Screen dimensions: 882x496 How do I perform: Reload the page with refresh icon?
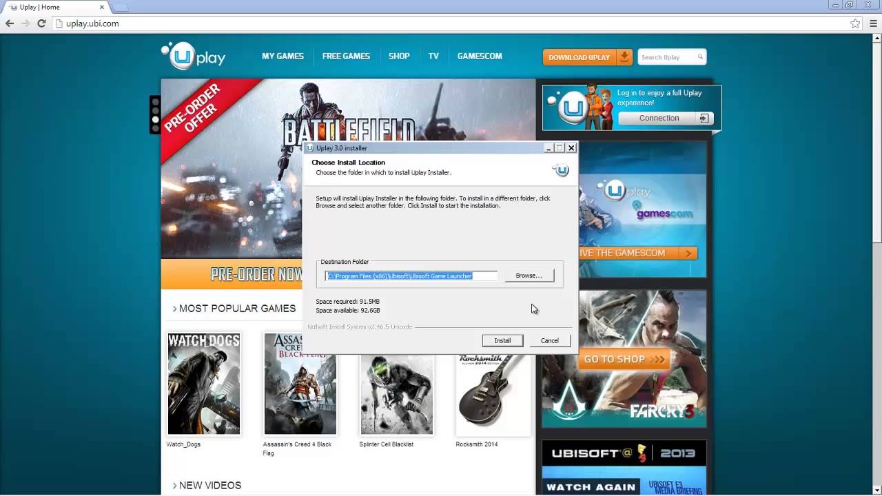point(41,23)
